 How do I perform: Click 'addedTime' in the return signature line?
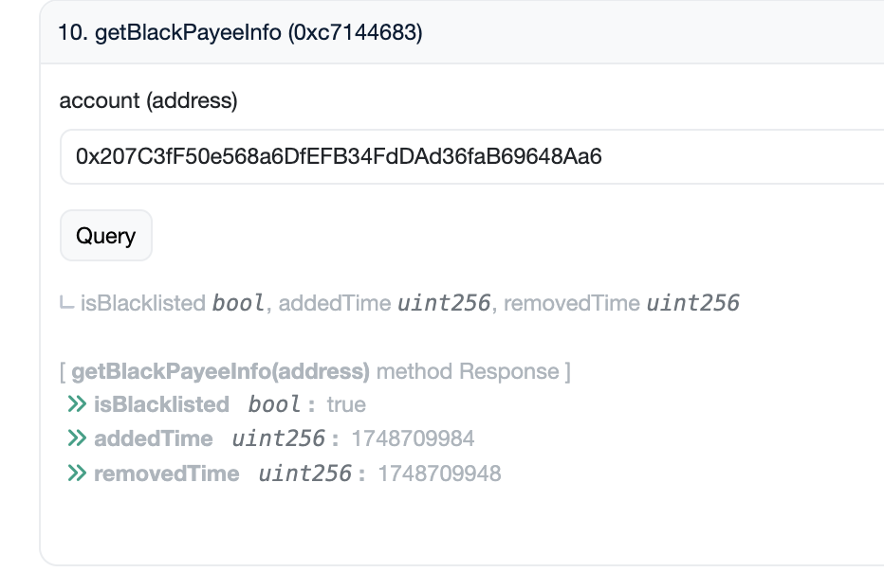(x=334, y=303)
